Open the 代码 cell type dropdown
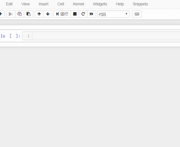The height and width of the screenshot is (147, 180). (113, 14)
